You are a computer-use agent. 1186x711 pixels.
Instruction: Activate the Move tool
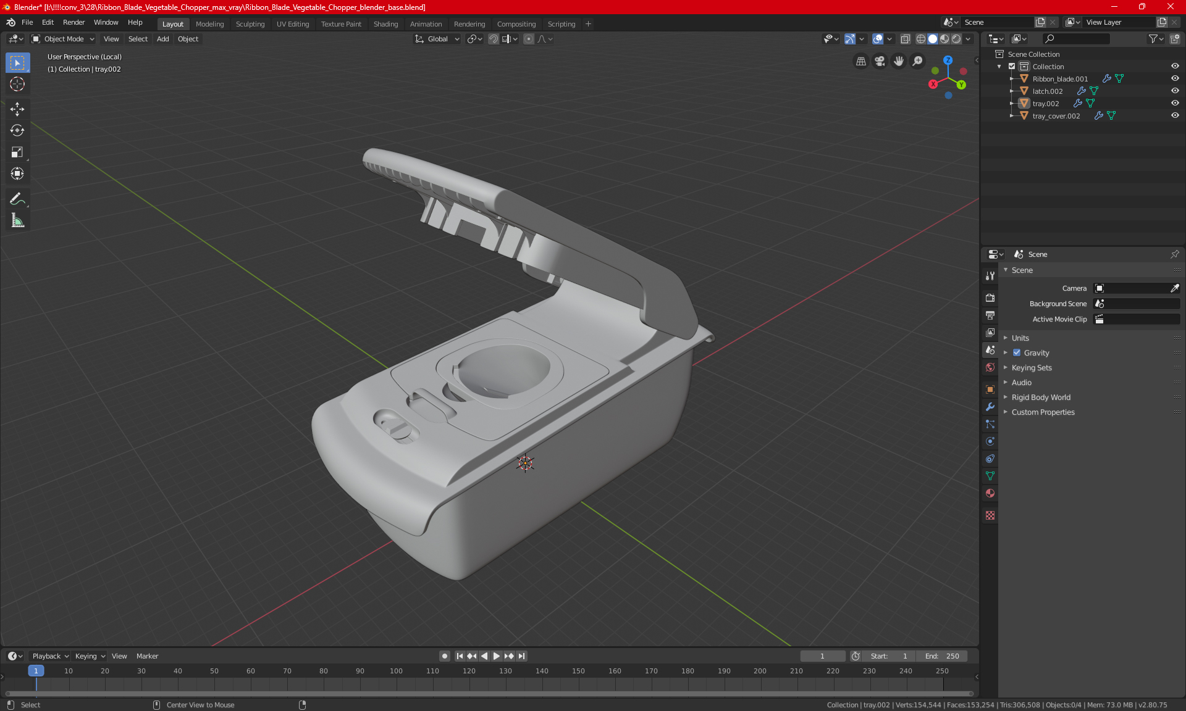(17, 109)
